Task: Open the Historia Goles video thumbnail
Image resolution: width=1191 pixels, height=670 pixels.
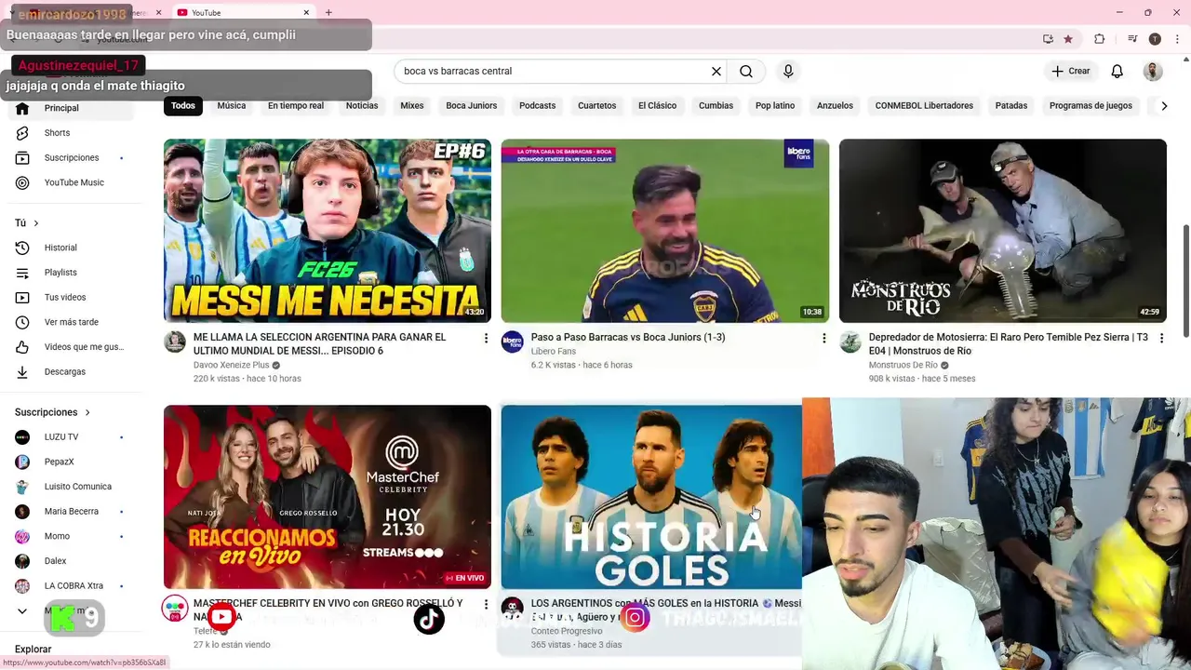Action: [651, 497]
